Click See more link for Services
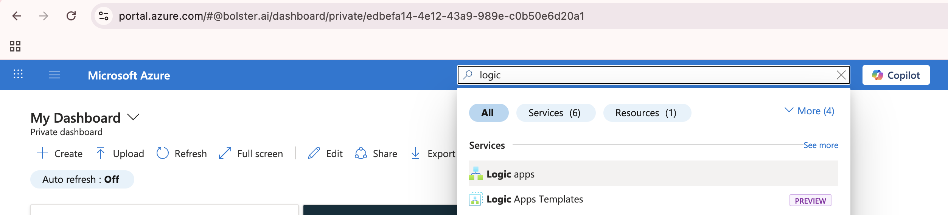Screen dimensions: 948x215 (821, 145)
